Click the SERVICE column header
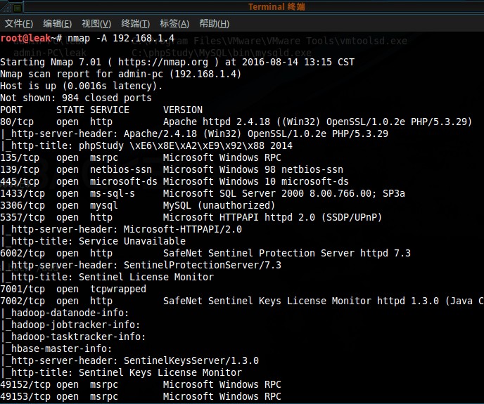The height and width of the screenshot is (404, 484). point(110,110)
